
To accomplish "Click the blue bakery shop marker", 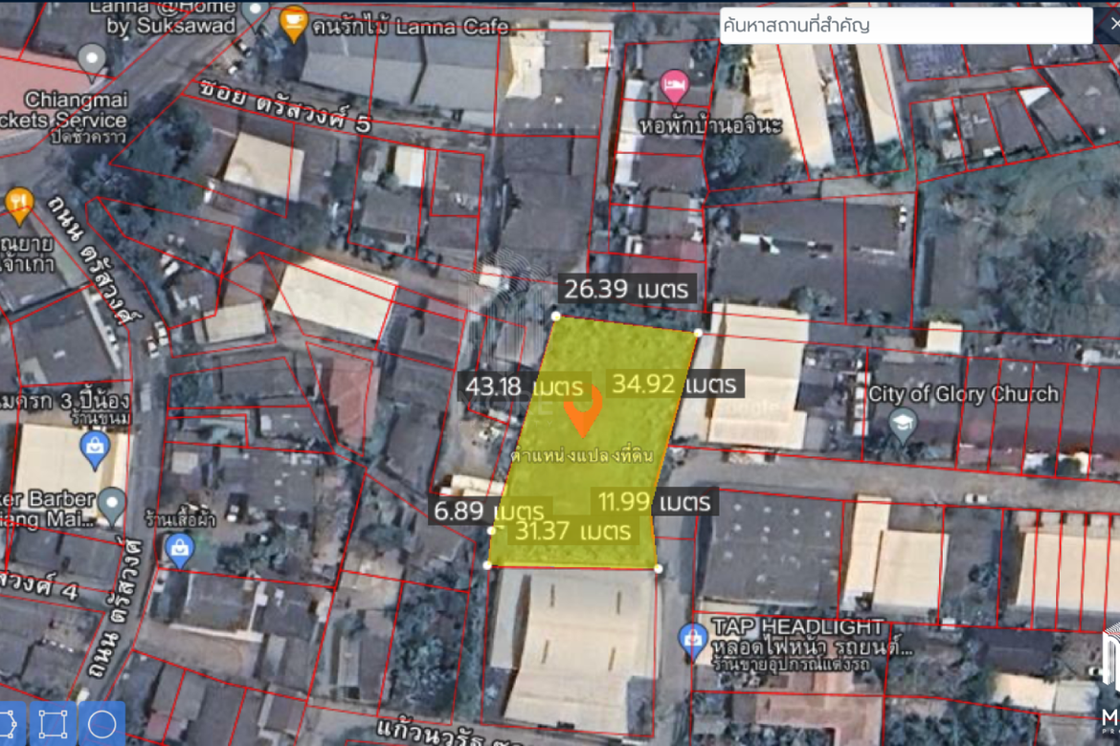I will pos(94,448).
